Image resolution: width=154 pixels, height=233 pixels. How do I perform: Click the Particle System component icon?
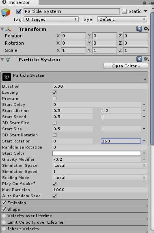[8, 59]
